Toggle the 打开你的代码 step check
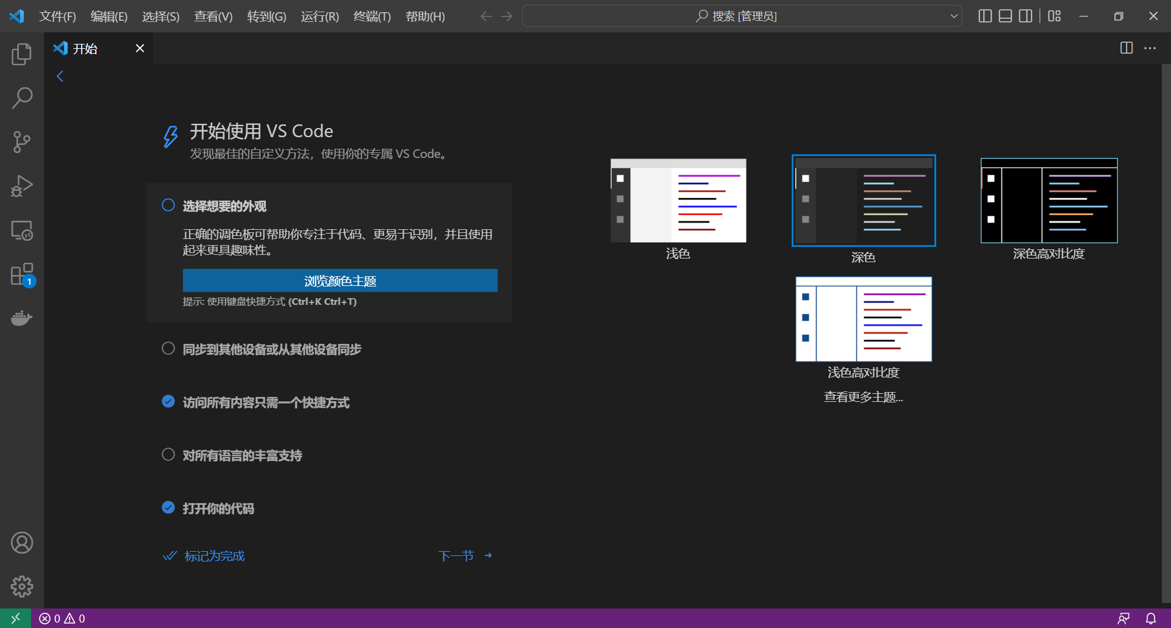1171x628 pixels. click(168, 507)
